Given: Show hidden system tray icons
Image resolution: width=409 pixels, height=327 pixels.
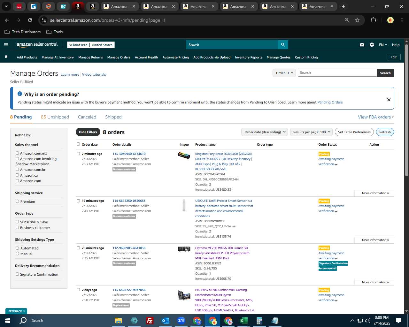Looking at the screenshot, I should (352, 321).
